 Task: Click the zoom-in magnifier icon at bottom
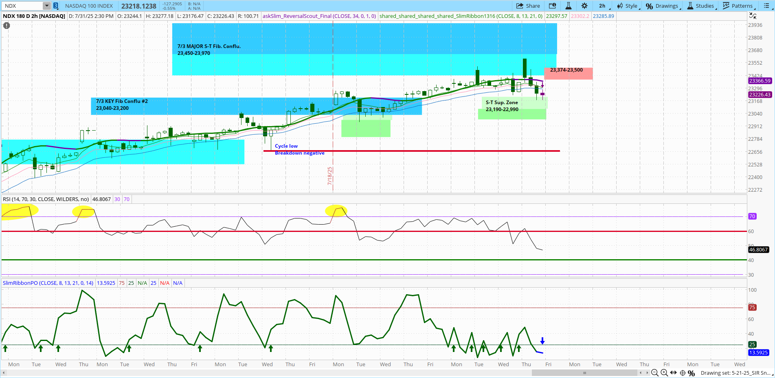pos(664,373)
